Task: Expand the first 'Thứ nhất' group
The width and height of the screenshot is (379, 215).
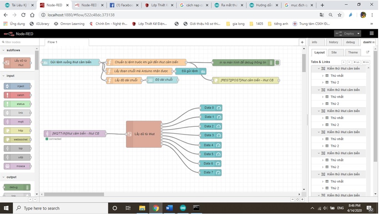Action: click(323, 75)
